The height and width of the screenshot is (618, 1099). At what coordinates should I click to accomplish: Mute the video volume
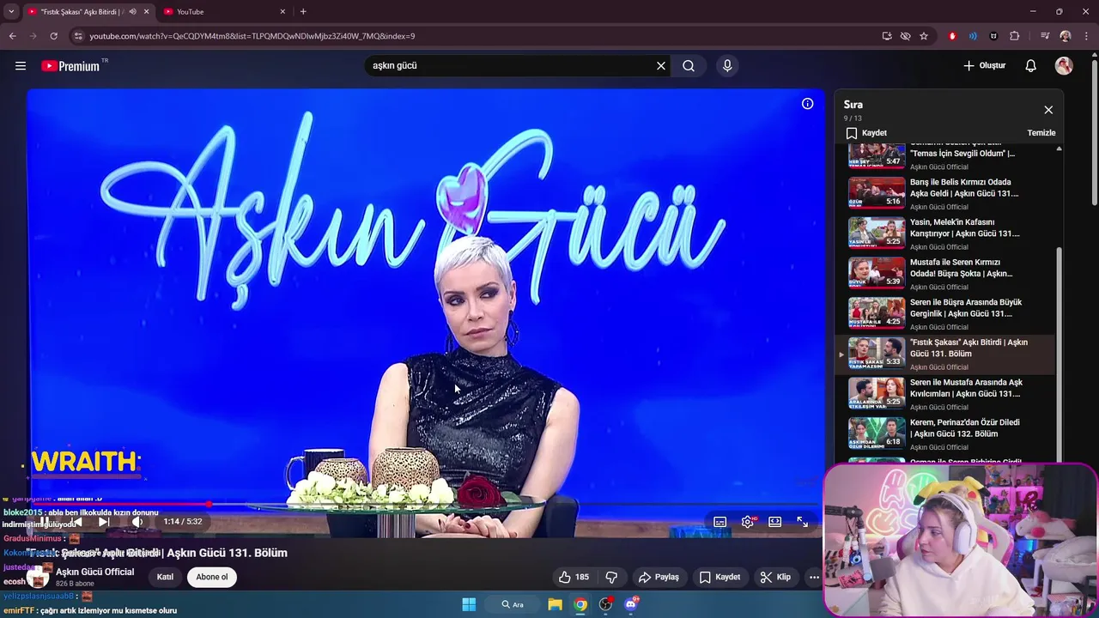click(137, 521)
